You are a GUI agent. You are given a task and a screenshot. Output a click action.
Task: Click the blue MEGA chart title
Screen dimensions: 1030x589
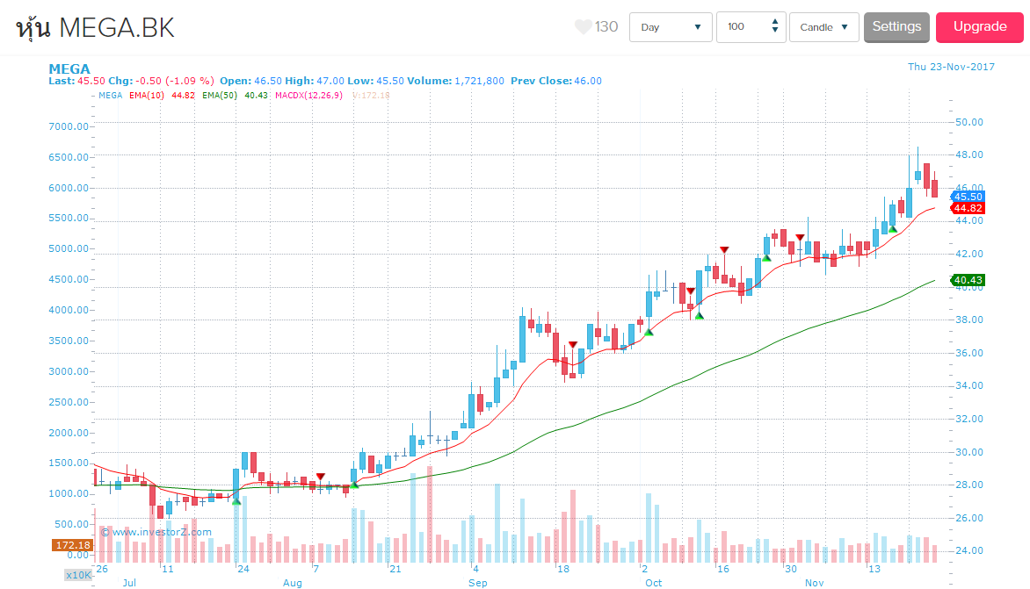point(69,68)
